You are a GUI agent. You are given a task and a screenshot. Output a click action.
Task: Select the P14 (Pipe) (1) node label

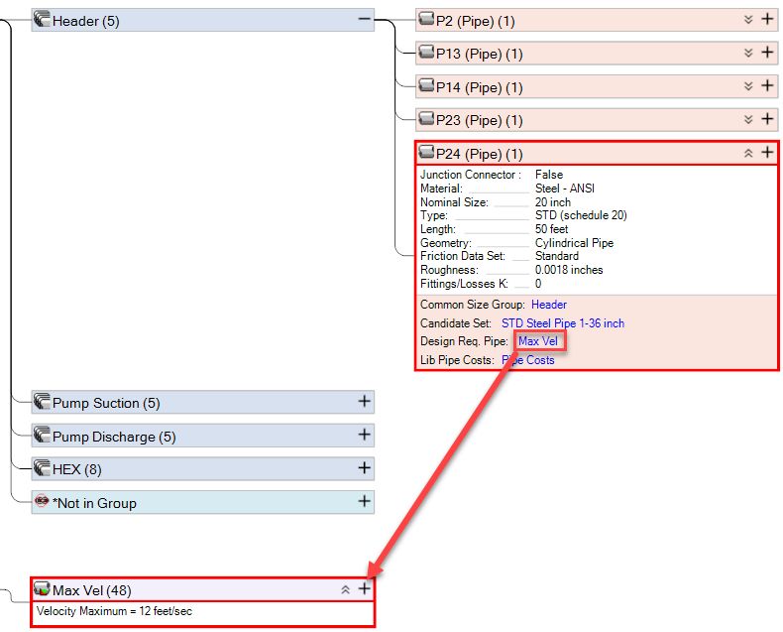[480, 87]
